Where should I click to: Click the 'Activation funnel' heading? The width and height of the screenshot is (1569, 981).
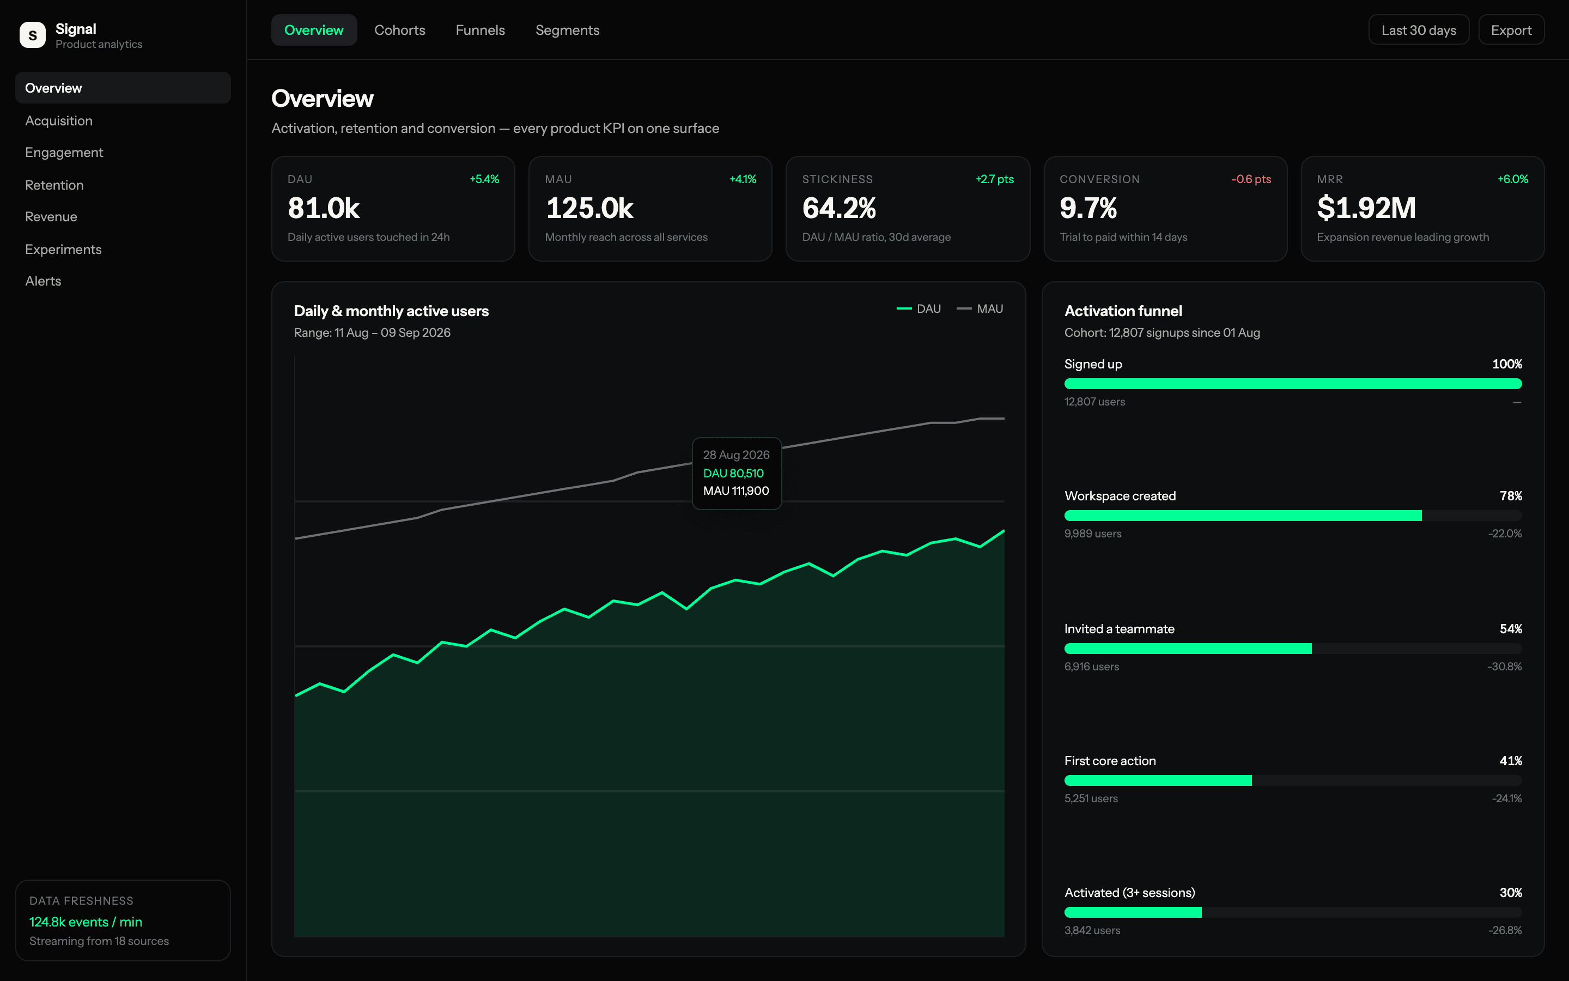pyautogui.click(x=1123, y=311)
